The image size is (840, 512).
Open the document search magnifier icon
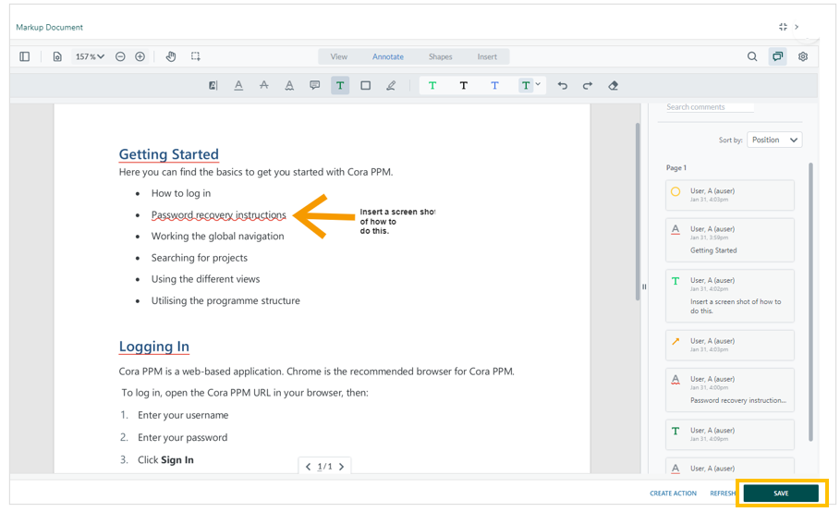tap(752, 56)
